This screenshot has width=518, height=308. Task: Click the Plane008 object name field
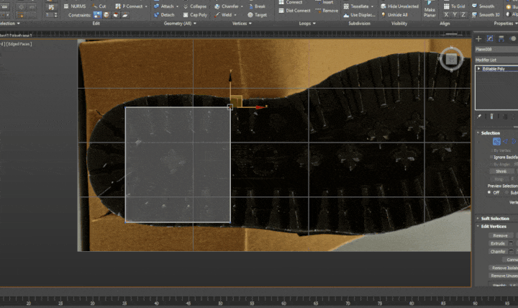(496, 49)
